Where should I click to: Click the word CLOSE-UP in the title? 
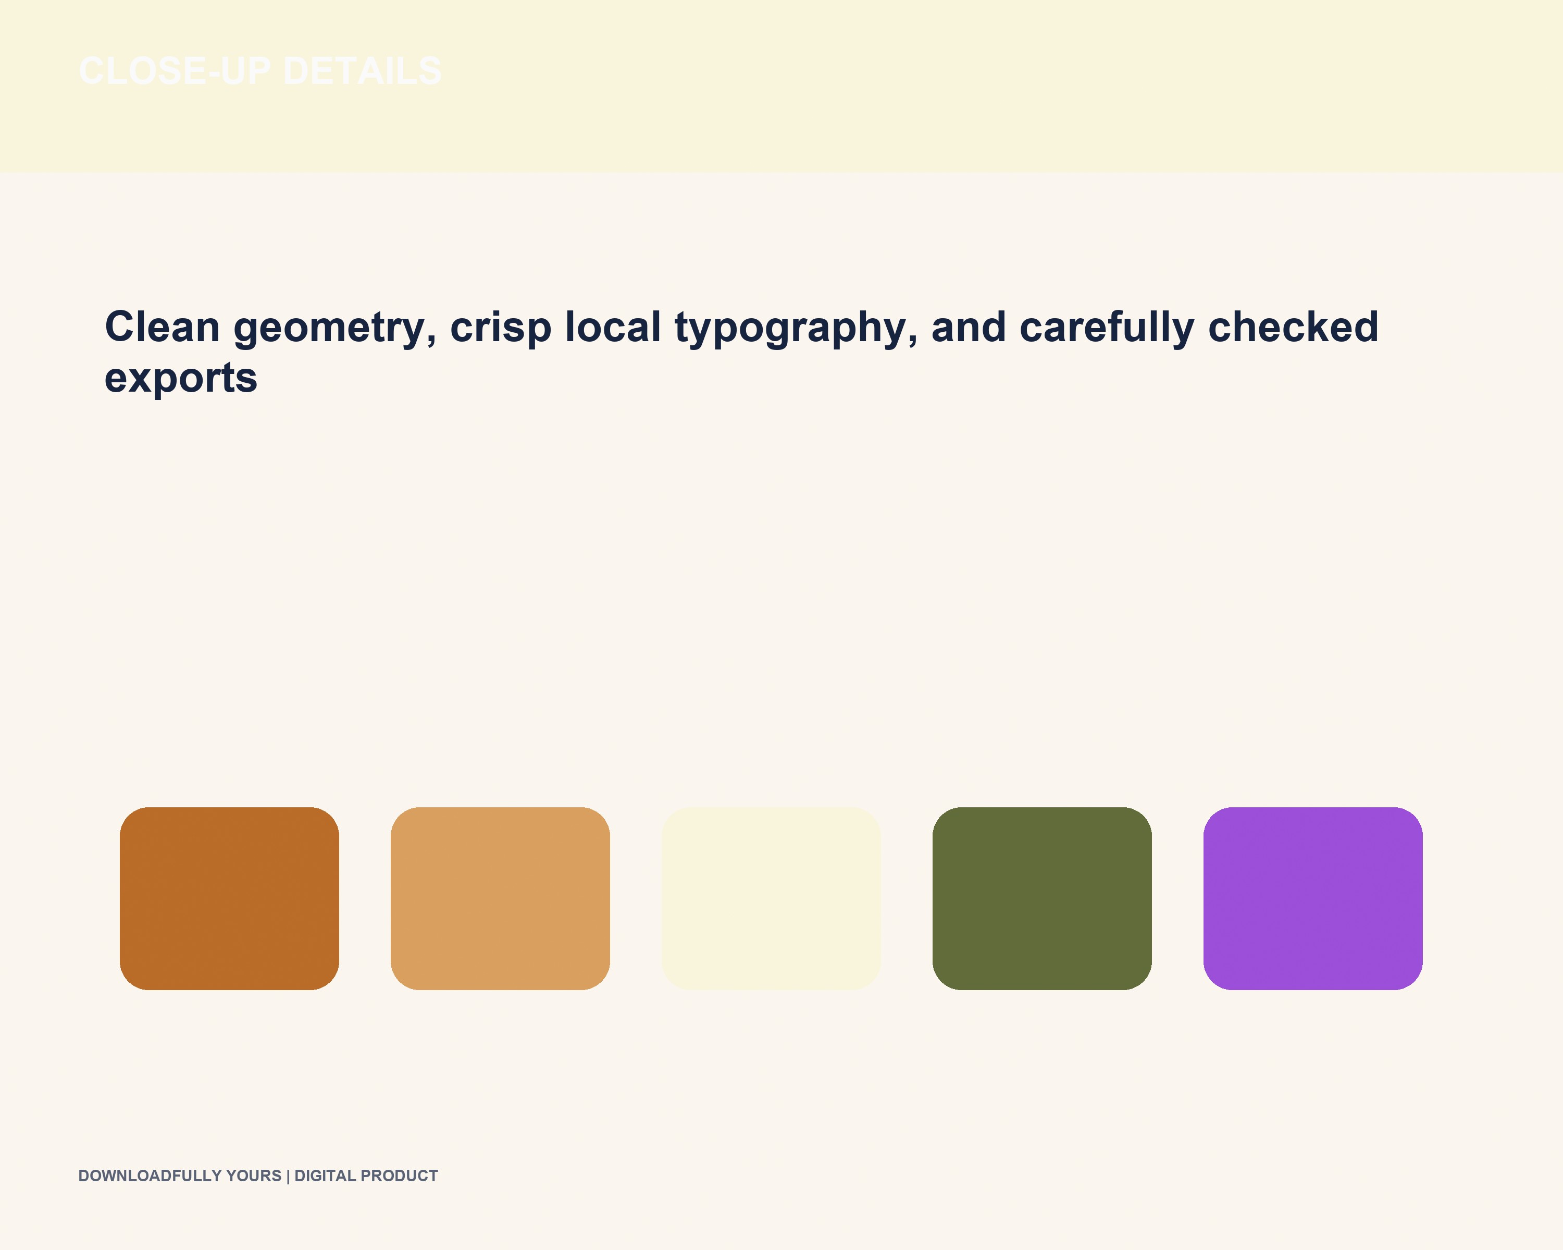175,71
